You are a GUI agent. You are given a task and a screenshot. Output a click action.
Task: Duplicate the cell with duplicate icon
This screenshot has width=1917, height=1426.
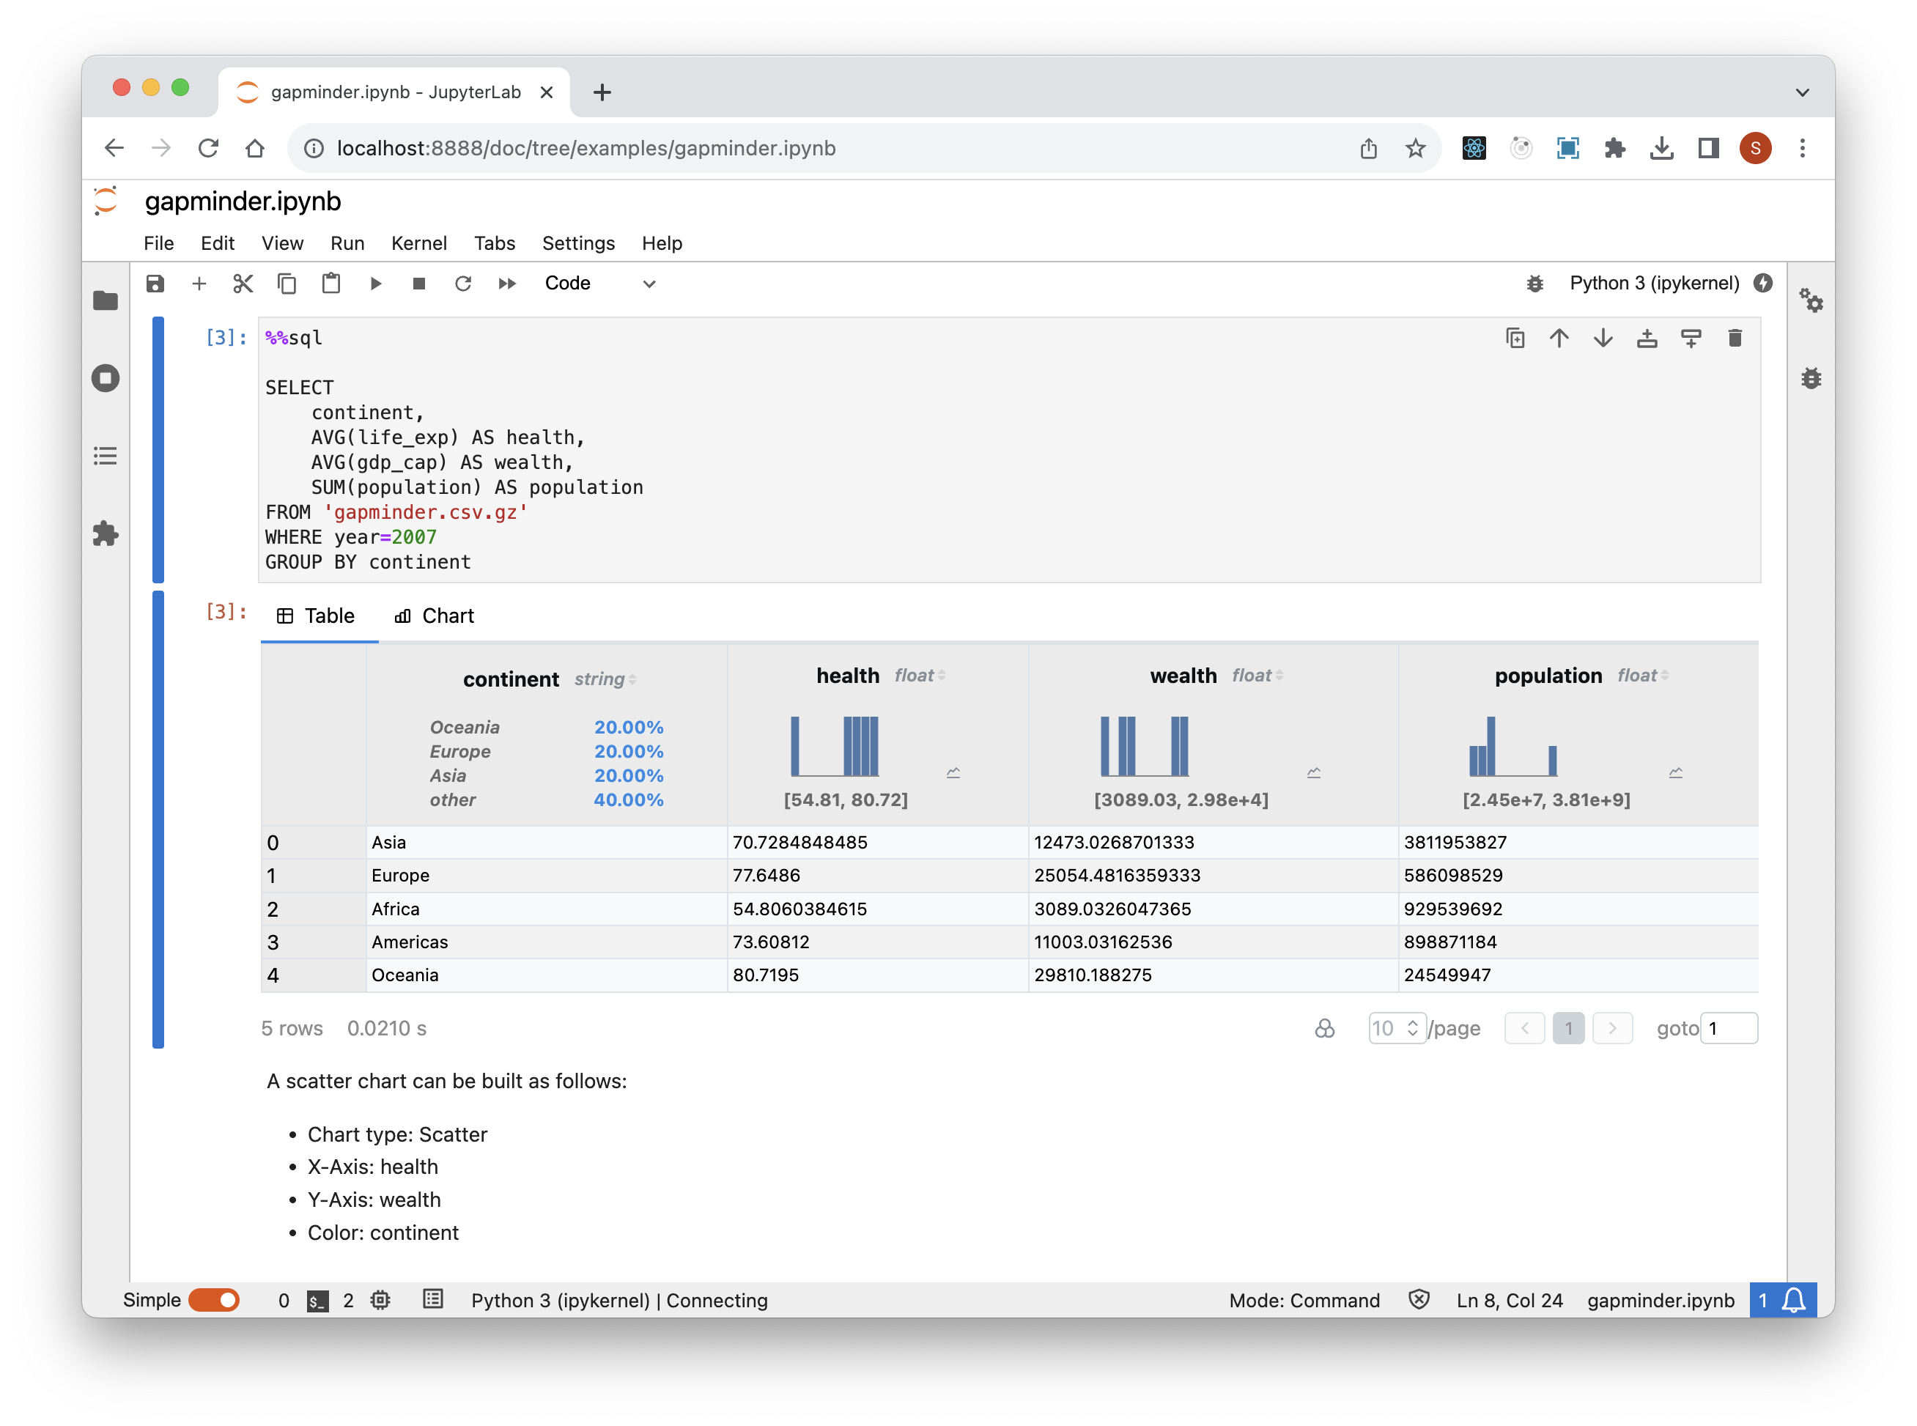click(1515, 339)
